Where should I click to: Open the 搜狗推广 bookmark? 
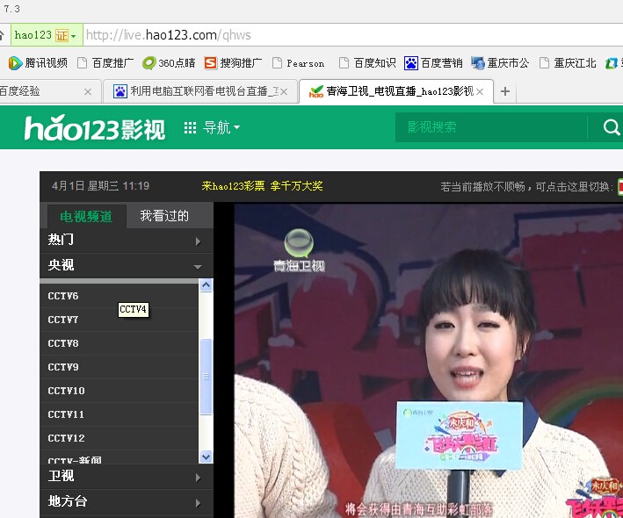click(x=233, y=63)
